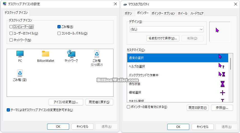Select the ネットワーク icon in preview
The height and width of the screenshot is (133, 240).
coord(71,56)
